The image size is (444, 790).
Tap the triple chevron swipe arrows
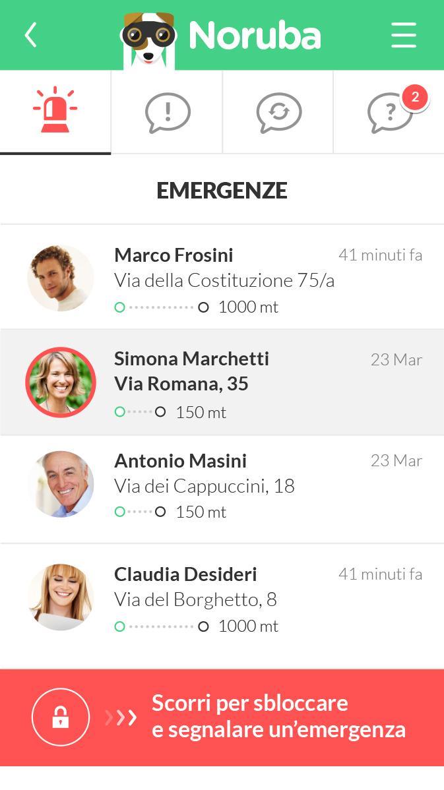pyautogui.click(x=121, y=717)
